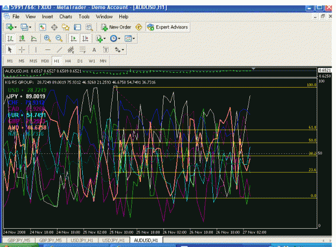The image size is (336, 247).
Task: Open the Window menu
Action: tap(104, 17)
